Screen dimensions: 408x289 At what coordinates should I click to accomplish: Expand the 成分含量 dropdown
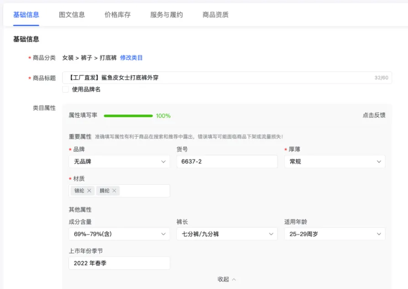point(119,233)
